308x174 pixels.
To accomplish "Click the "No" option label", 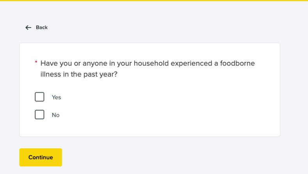I will 56,115.
